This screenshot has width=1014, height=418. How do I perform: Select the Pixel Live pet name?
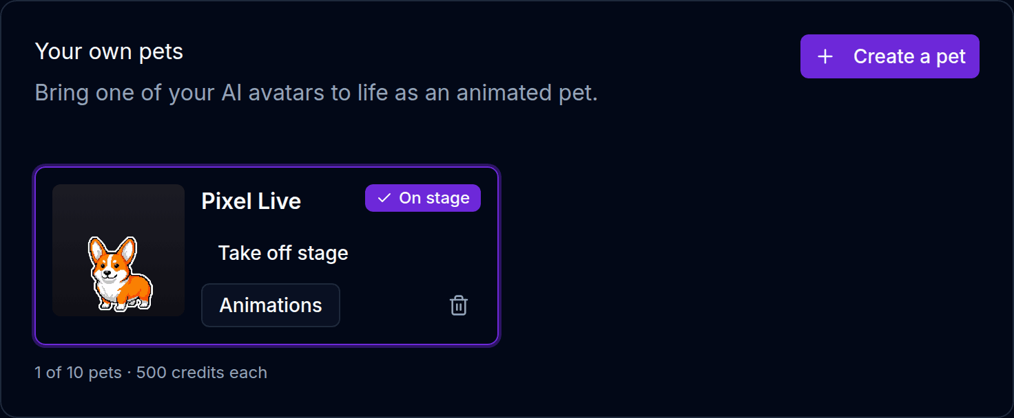251,201
